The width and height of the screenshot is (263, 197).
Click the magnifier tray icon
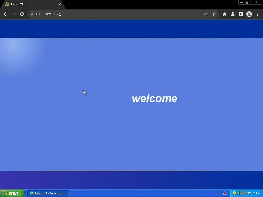pos(244,193)
